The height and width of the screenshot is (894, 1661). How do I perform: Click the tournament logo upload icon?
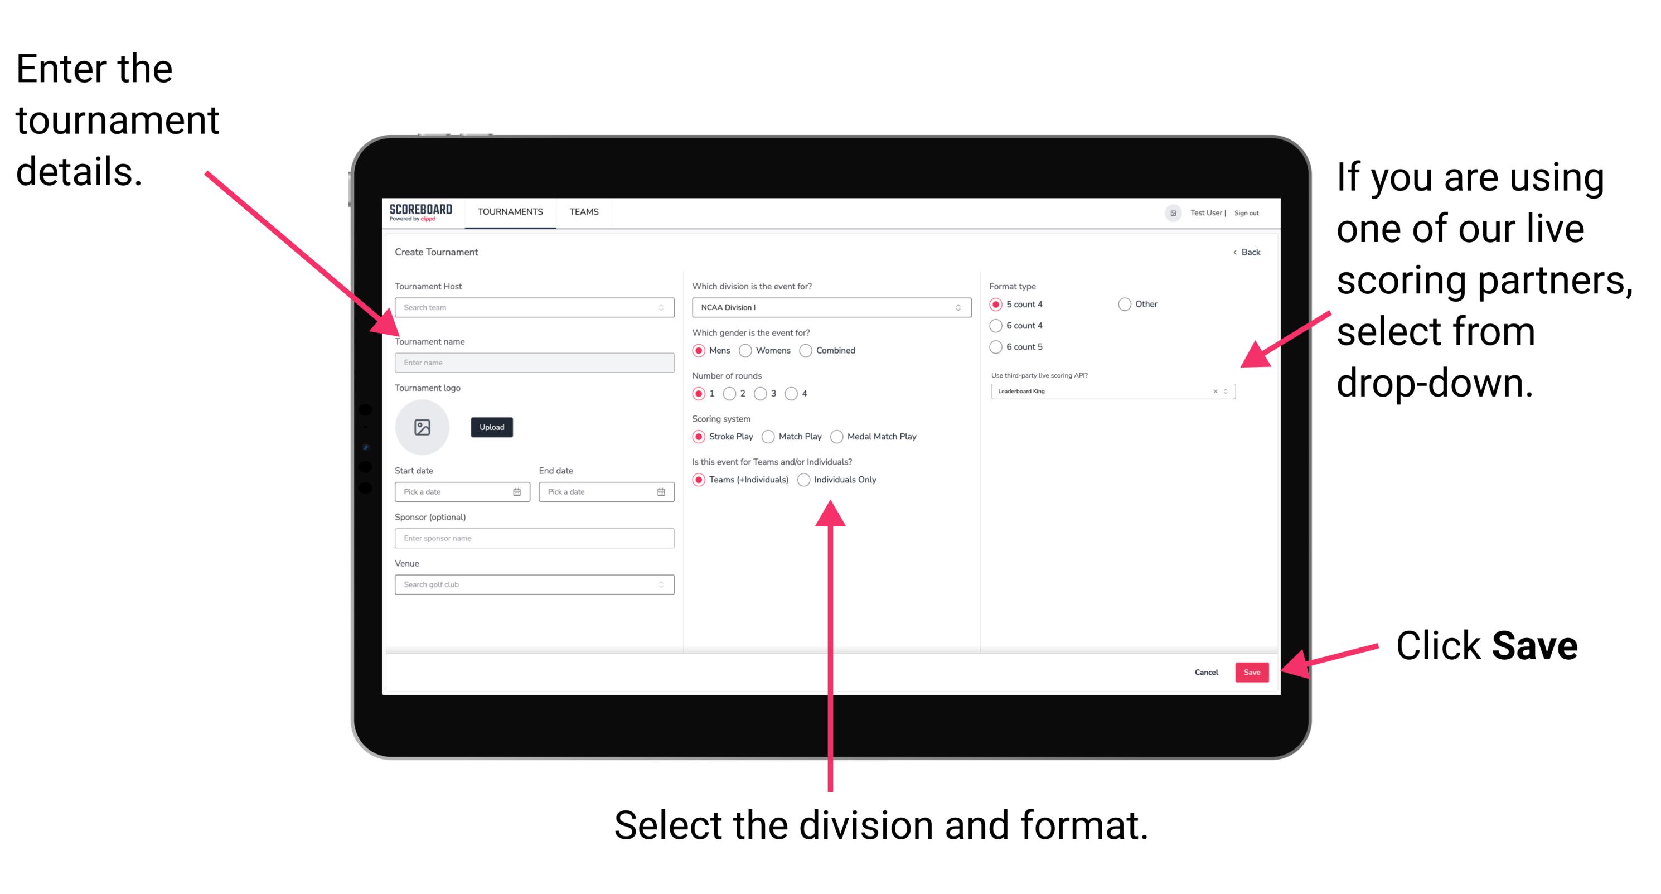click(424, 427)
